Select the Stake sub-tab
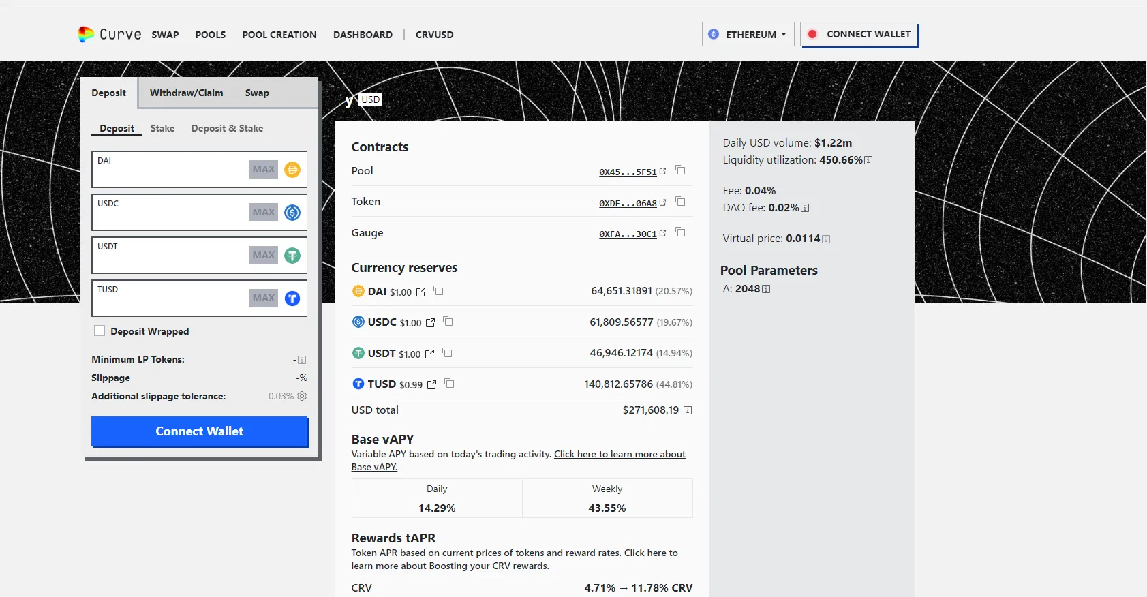The width and height of the screenshot is (1147, 597). click(162, 128)
